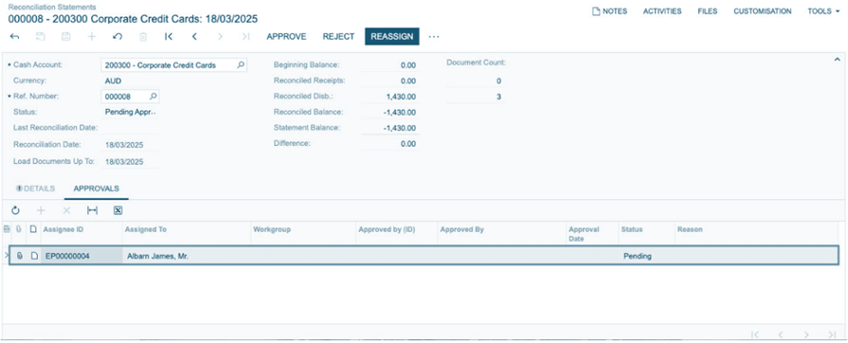
Task: Click the grid delete row icon
Action: click(x=66, y=210)
